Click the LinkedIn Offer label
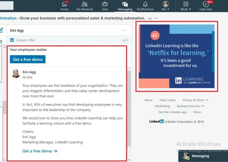This screenshot has height=162, width=228. click(x=25, y=40)
